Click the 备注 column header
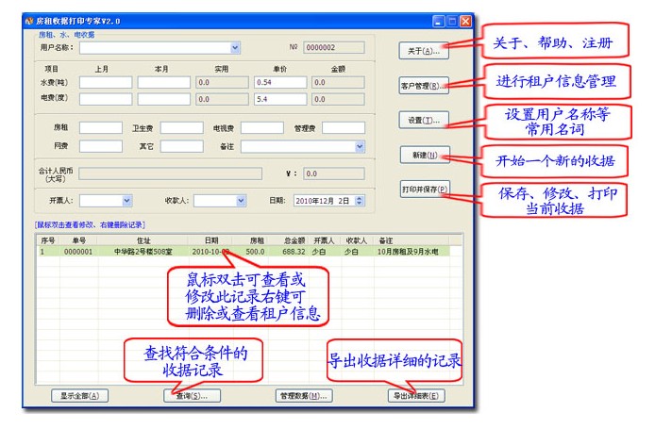 click(411, 240)
